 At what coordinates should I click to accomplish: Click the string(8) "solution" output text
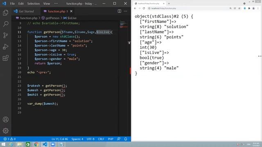(x=164, y=27)
